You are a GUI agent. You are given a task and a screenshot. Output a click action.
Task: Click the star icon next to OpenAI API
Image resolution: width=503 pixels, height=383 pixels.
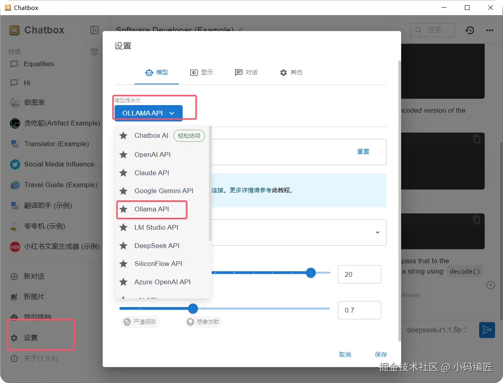pos(124,154)
